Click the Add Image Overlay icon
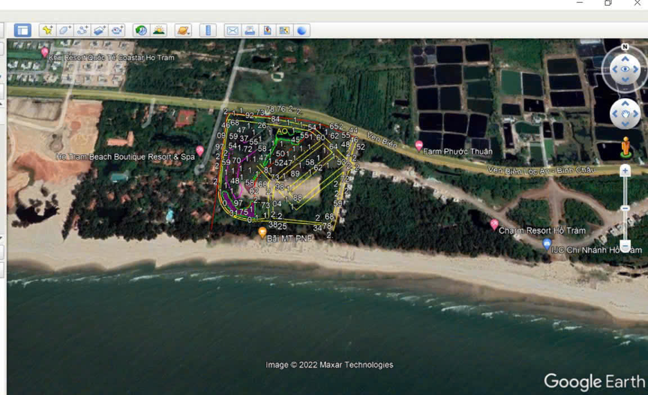Screen dimensions: 648x395 click(100, 30)
